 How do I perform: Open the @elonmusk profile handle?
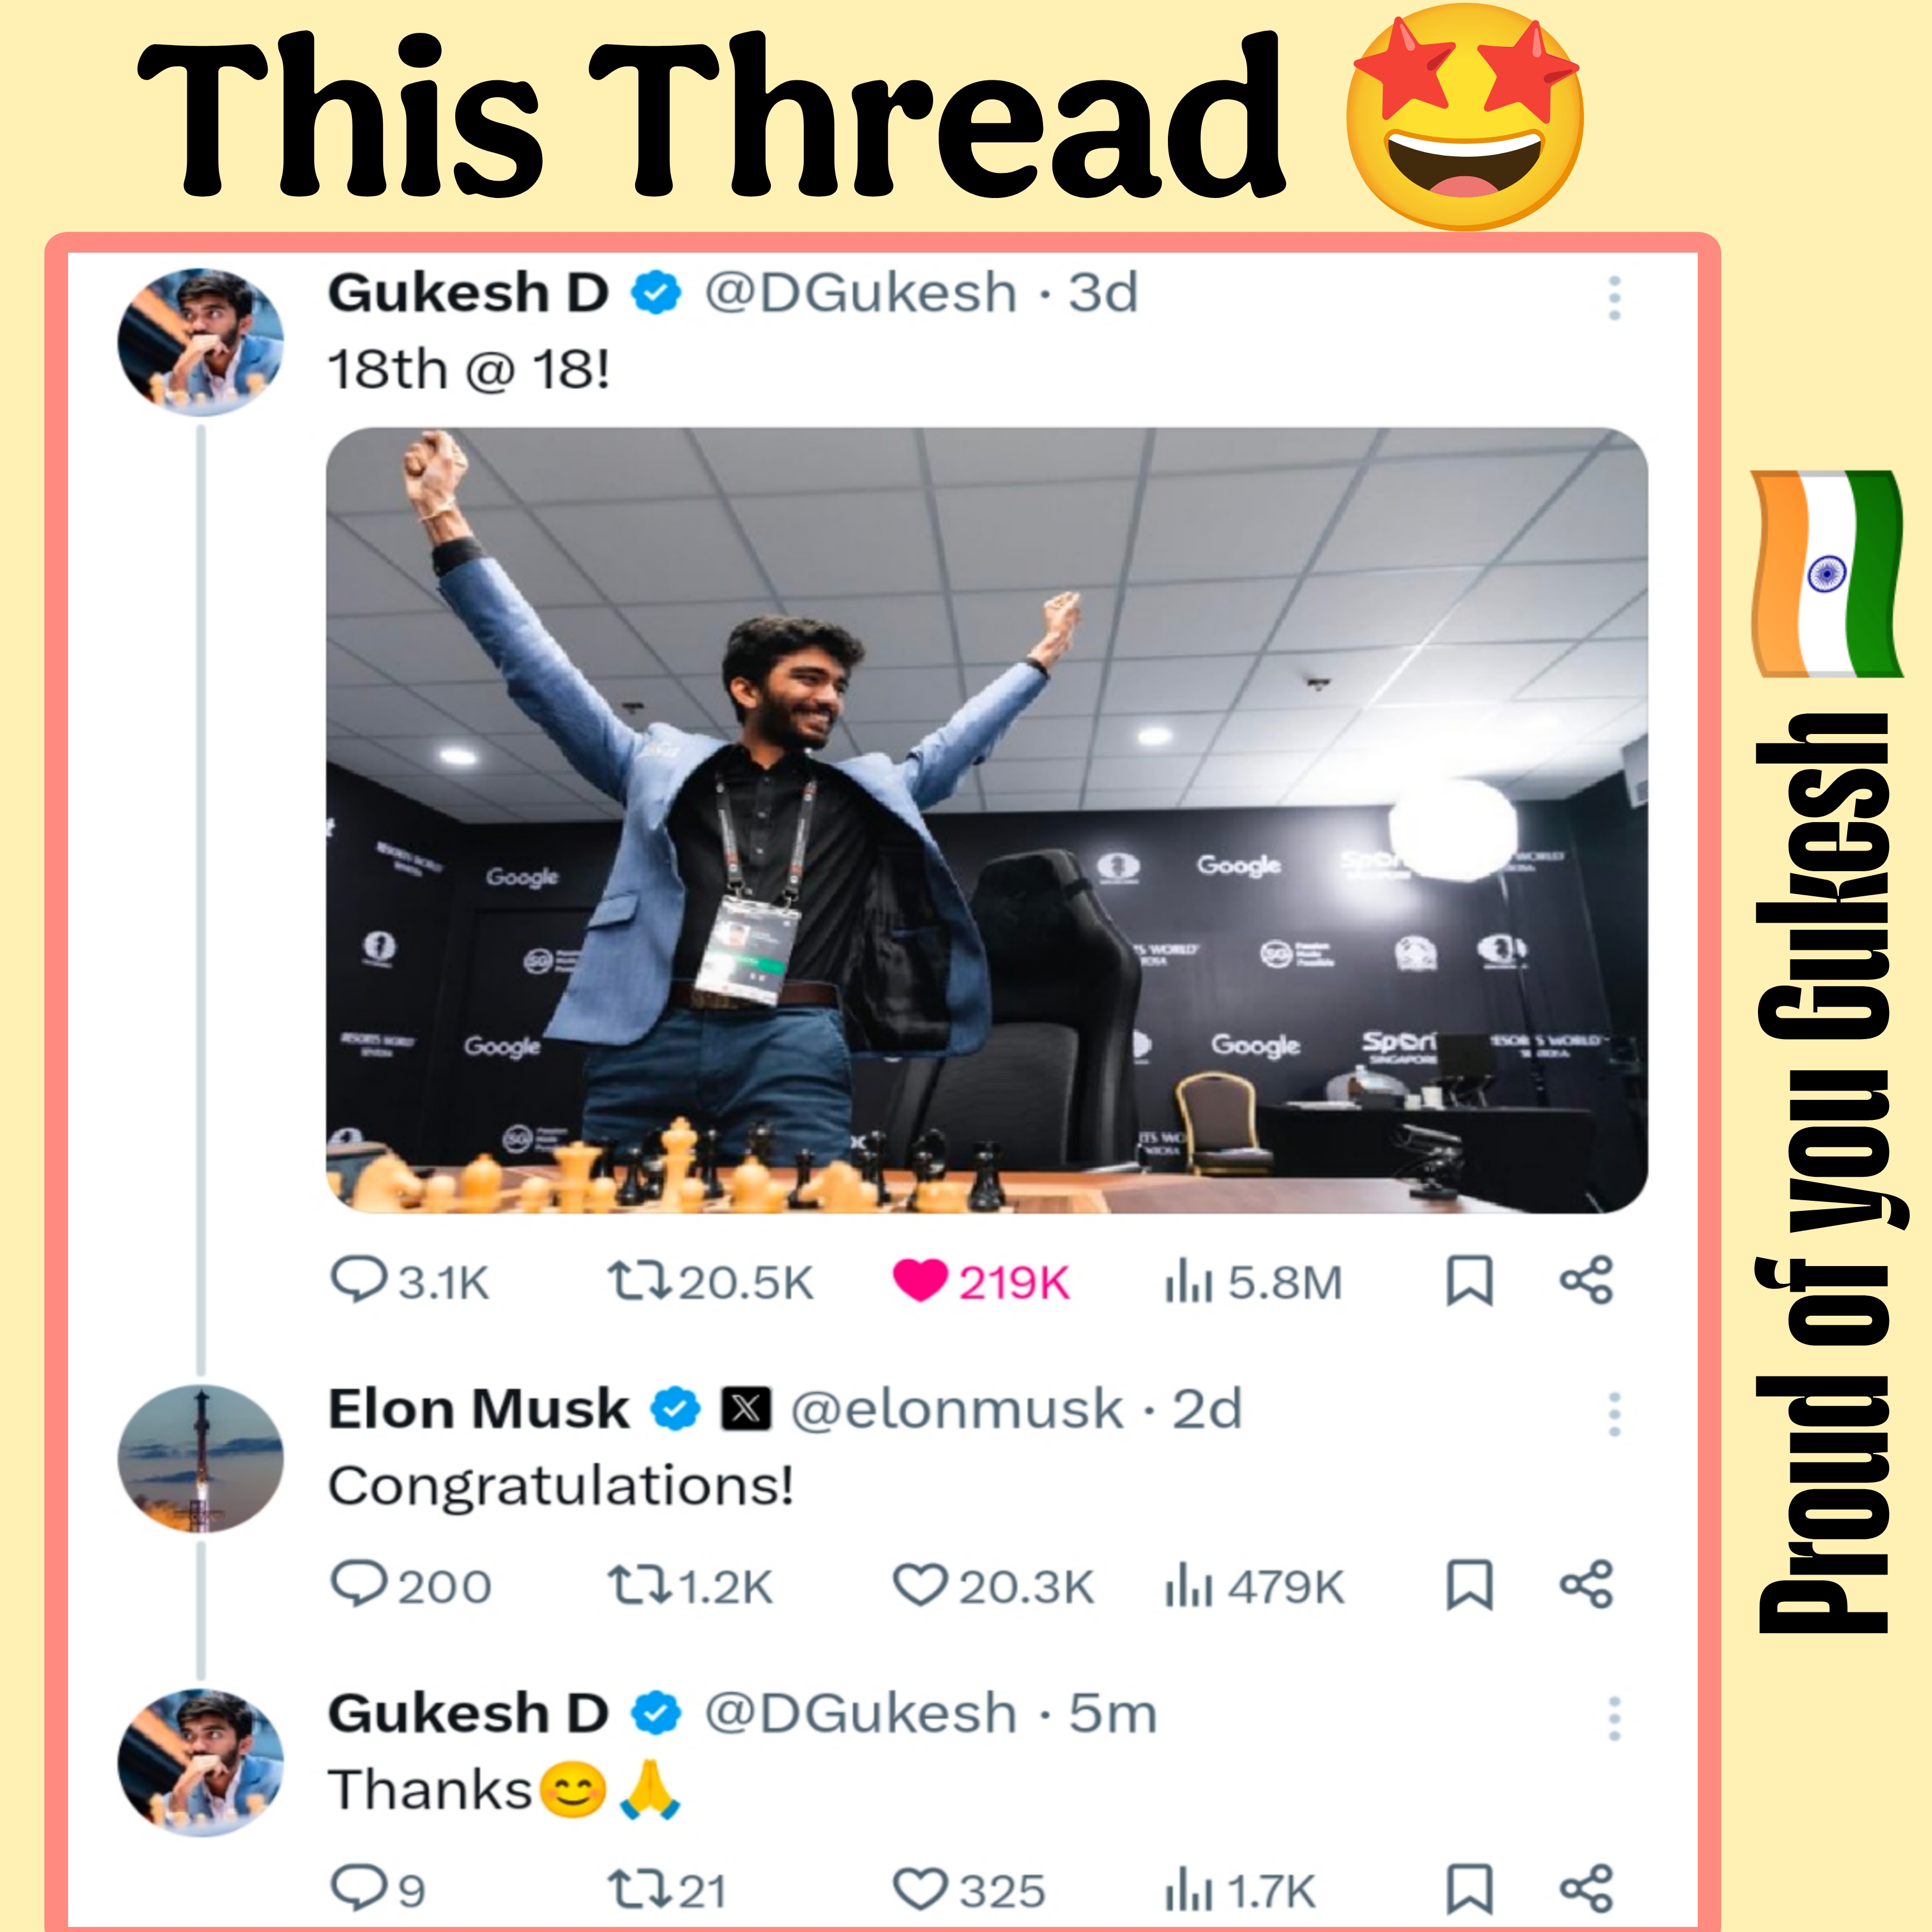coord(957,1409)
